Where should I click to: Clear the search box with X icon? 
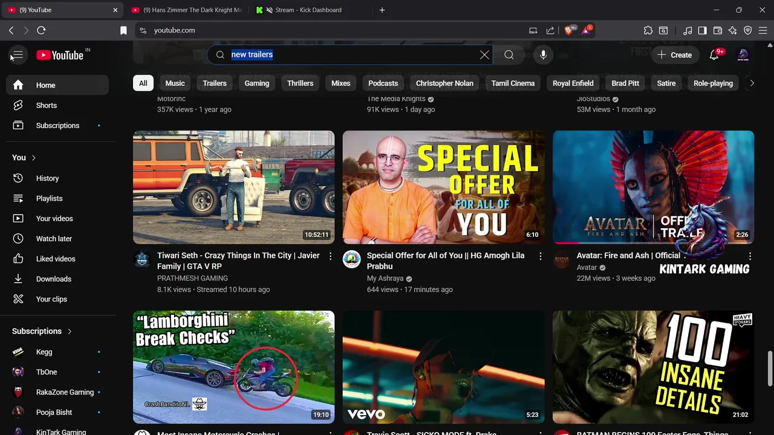pos(484,55)
